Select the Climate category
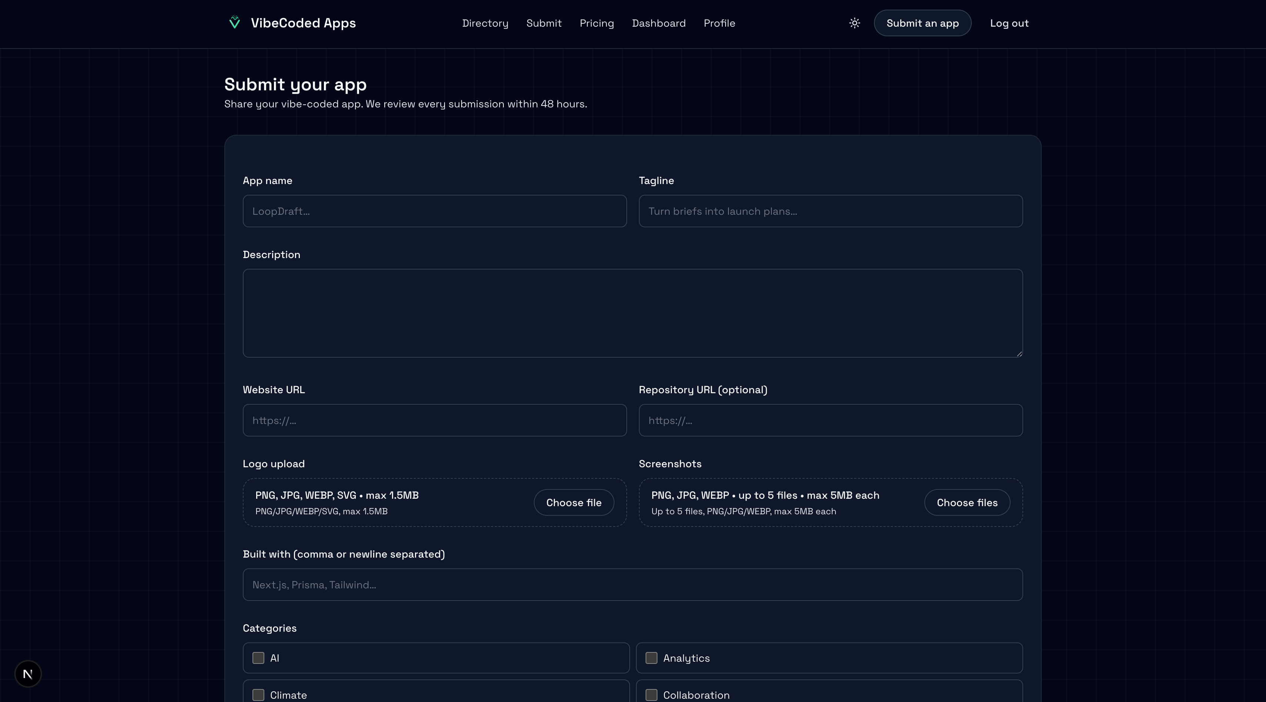 coord(258,695)
